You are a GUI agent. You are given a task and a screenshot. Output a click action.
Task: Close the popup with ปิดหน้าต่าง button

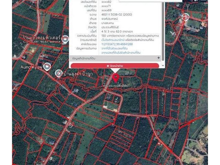coord(115,66)
